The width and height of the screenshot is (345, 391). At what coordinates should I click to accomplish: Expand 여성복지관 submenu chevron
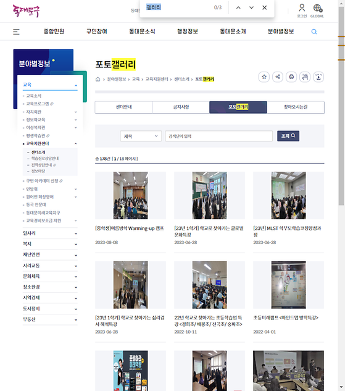click(75, 128)
